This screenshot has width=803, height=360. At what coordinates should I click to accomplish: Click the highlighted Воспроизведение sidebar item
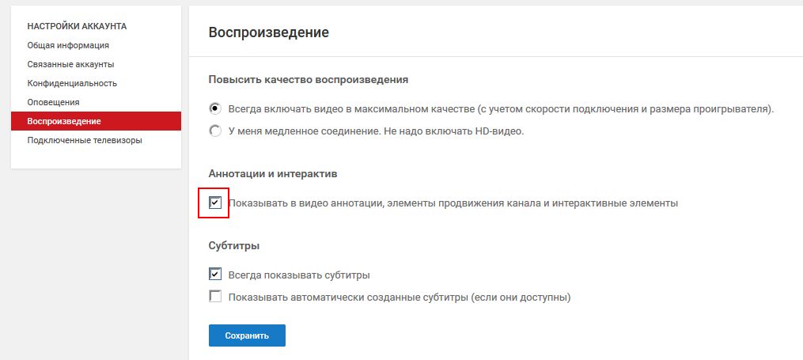(x=96, y=121)
